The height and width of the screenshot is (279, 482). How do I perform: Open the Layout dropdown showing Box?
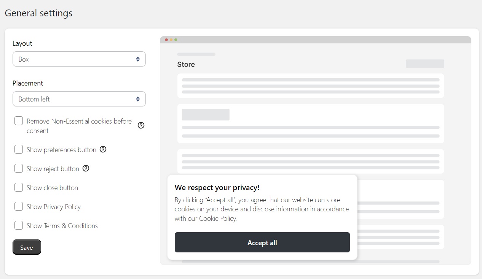[79, 59]
